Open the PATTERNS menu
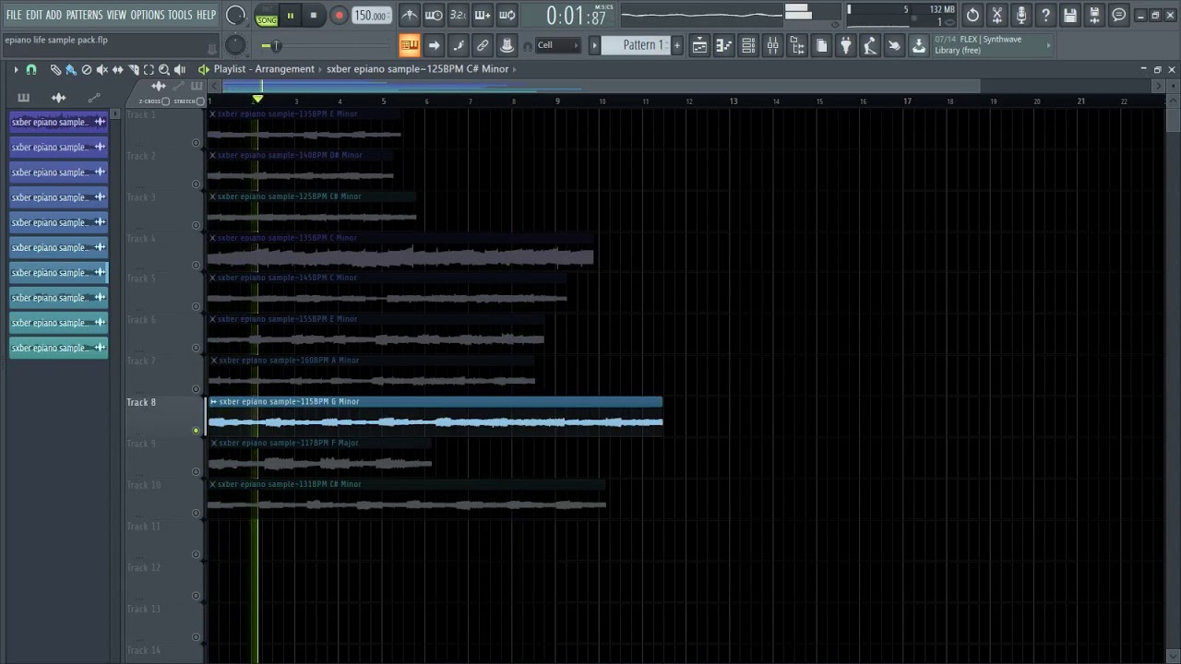The height and width of the screenshot is (664, 1181). coord(84,15)
